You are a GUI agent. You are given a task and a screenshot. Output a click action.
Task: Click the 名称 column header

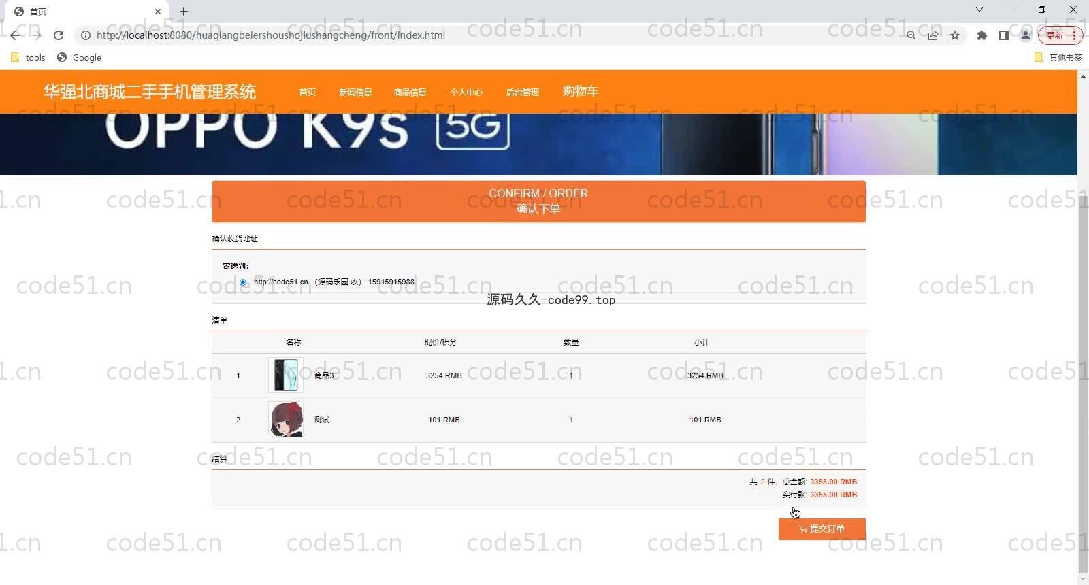tap(293, 342)
